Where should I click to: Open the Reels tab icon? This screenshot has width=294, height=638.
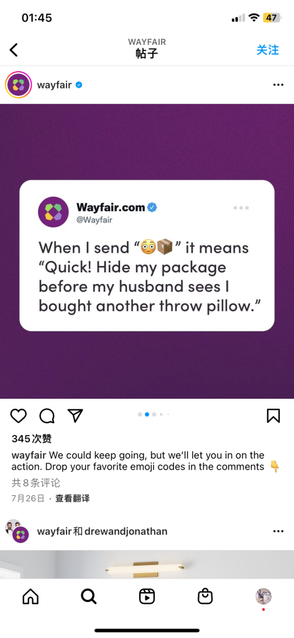(147, 596)
